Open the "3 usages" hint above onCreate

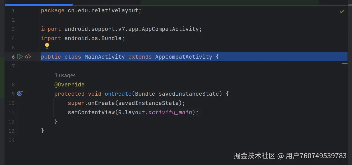tap(65, 75)
